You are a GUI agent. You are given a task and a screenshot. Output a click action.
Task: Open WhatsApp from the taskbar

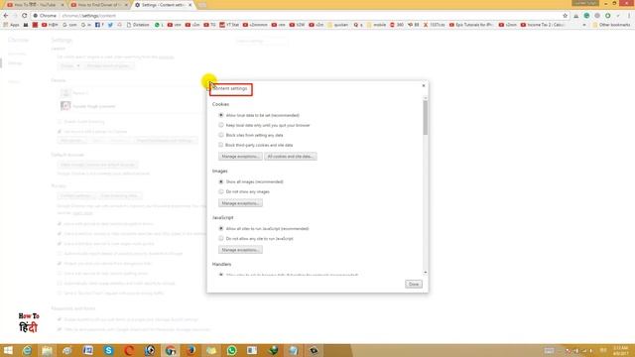click(x=231, y=350)
